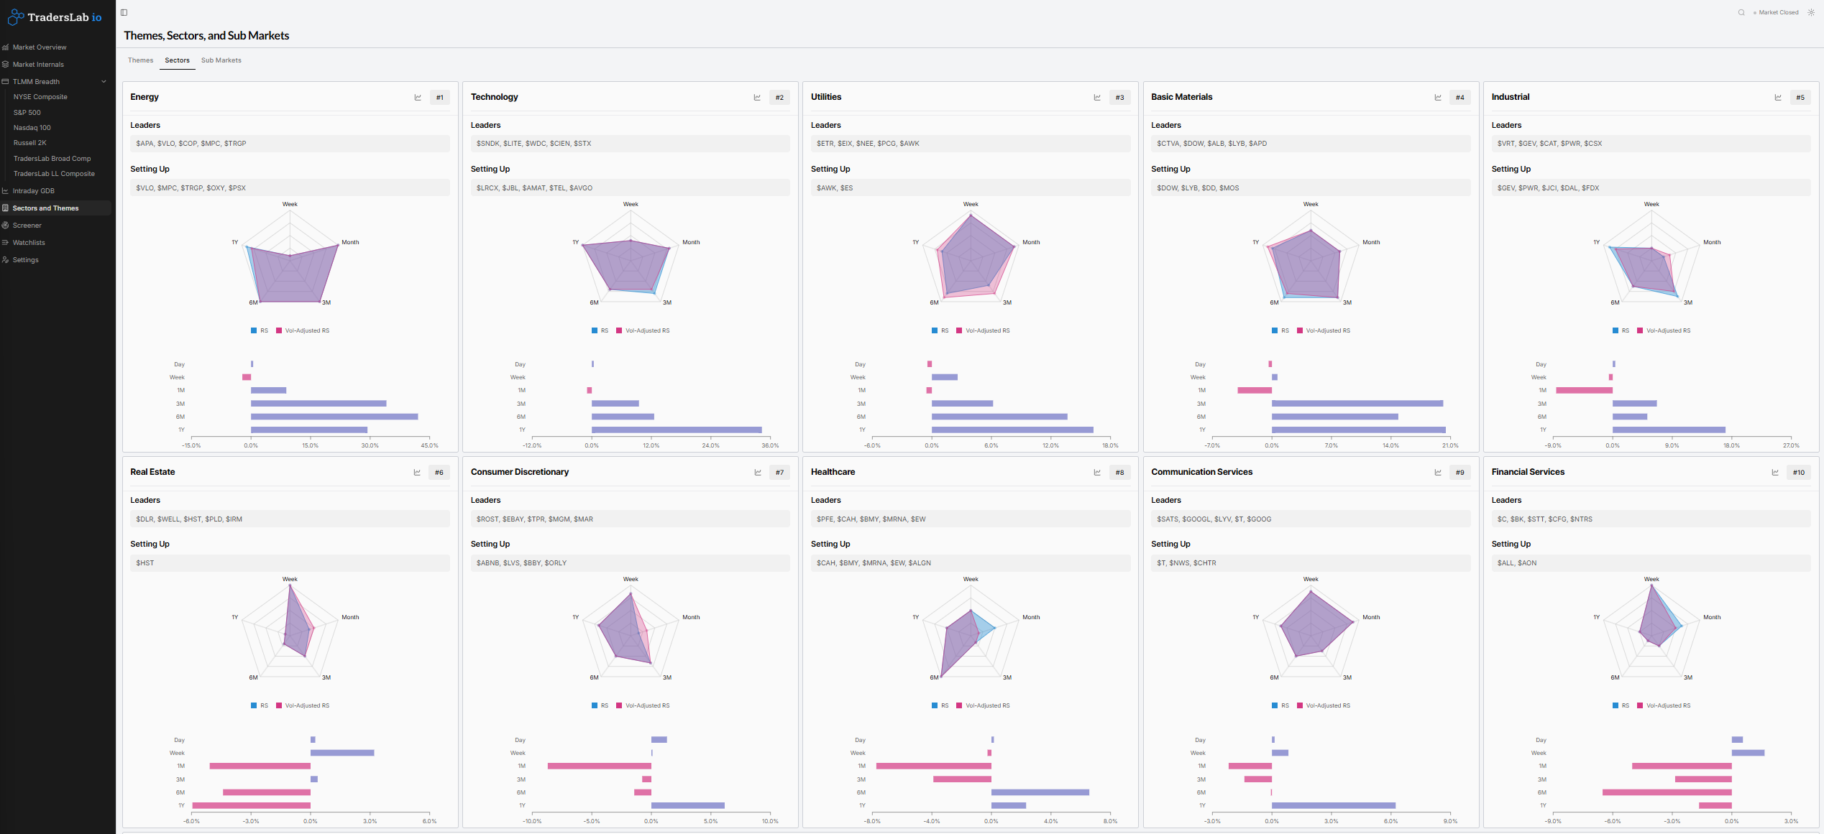Collapse the TLMM Breadth menu chevron
Image resolution: width=1824 pixels, height=834 pixels.
pos(104,82)
